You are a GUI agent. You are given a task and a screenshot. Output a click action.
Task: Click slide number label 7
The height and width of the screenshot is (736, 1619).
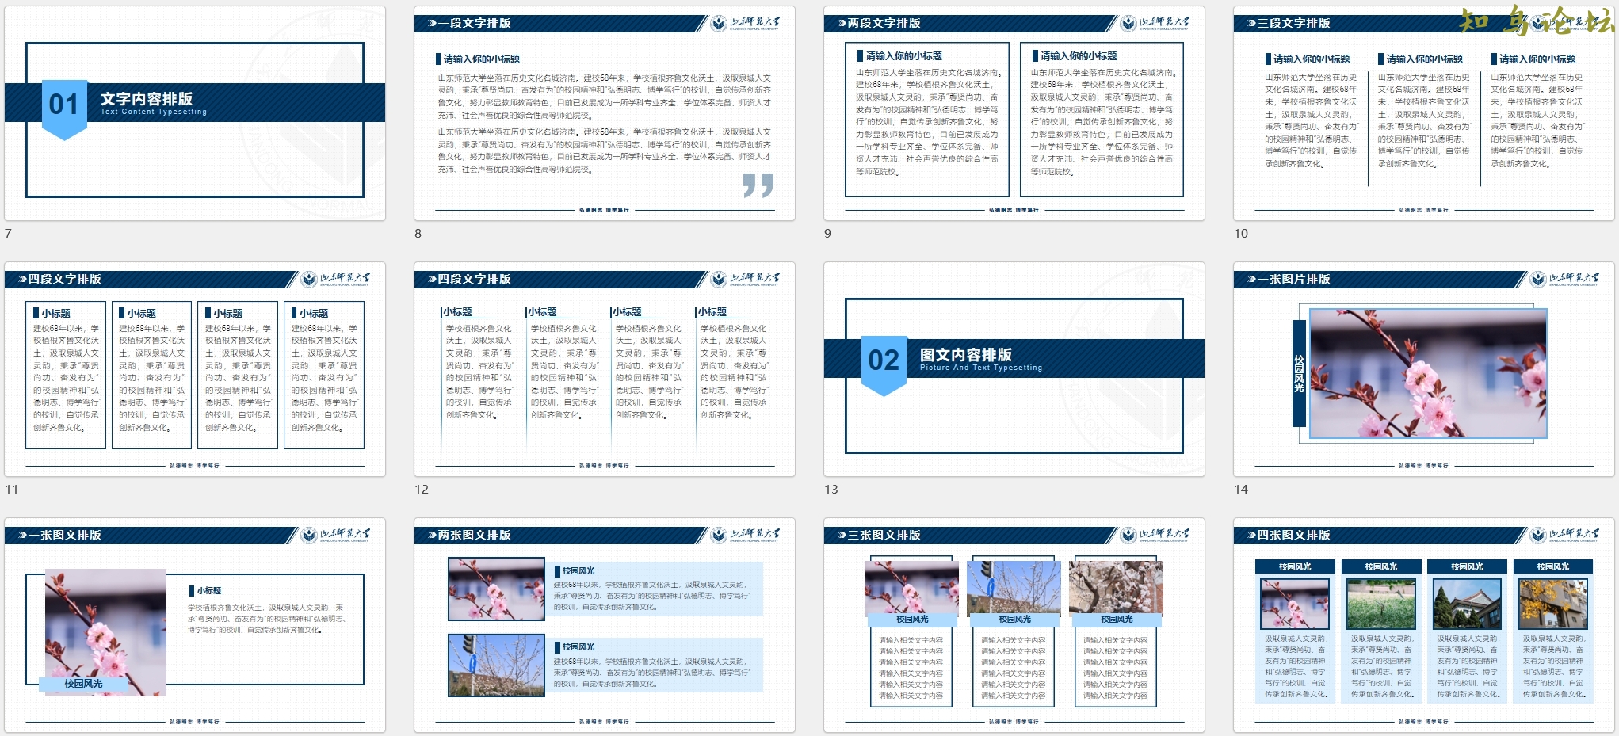pyautogui.click(x=8, y=234)
